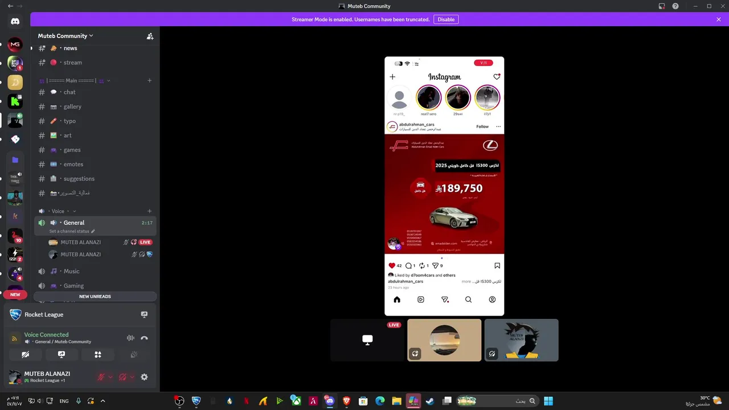Toggle headphone deafen in user panel
Image resolution: width=729 pixels, height=410 pixels.
click(x=122, y=377)
